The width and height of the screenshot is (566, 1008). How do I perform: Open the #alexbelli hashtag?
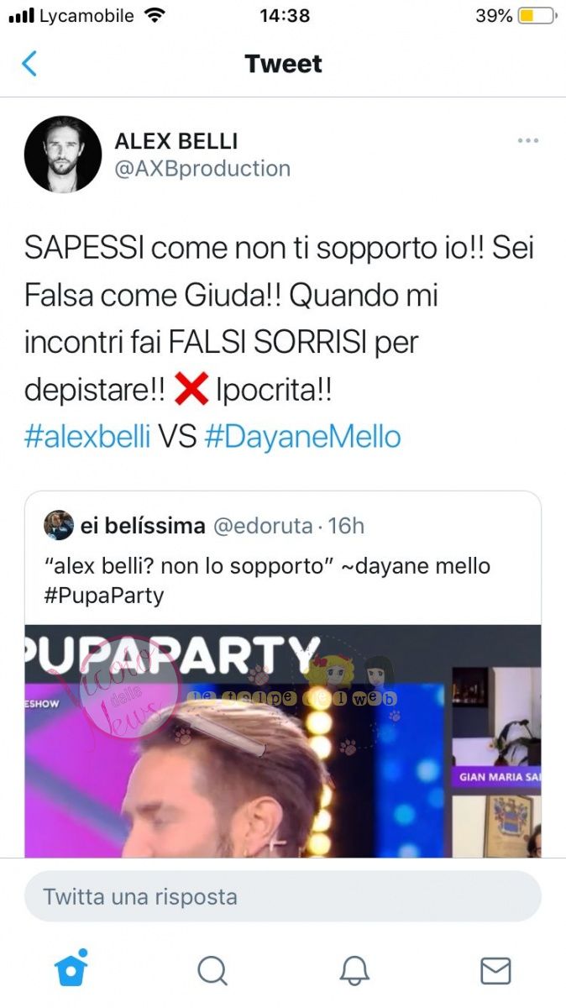(87, 437)
